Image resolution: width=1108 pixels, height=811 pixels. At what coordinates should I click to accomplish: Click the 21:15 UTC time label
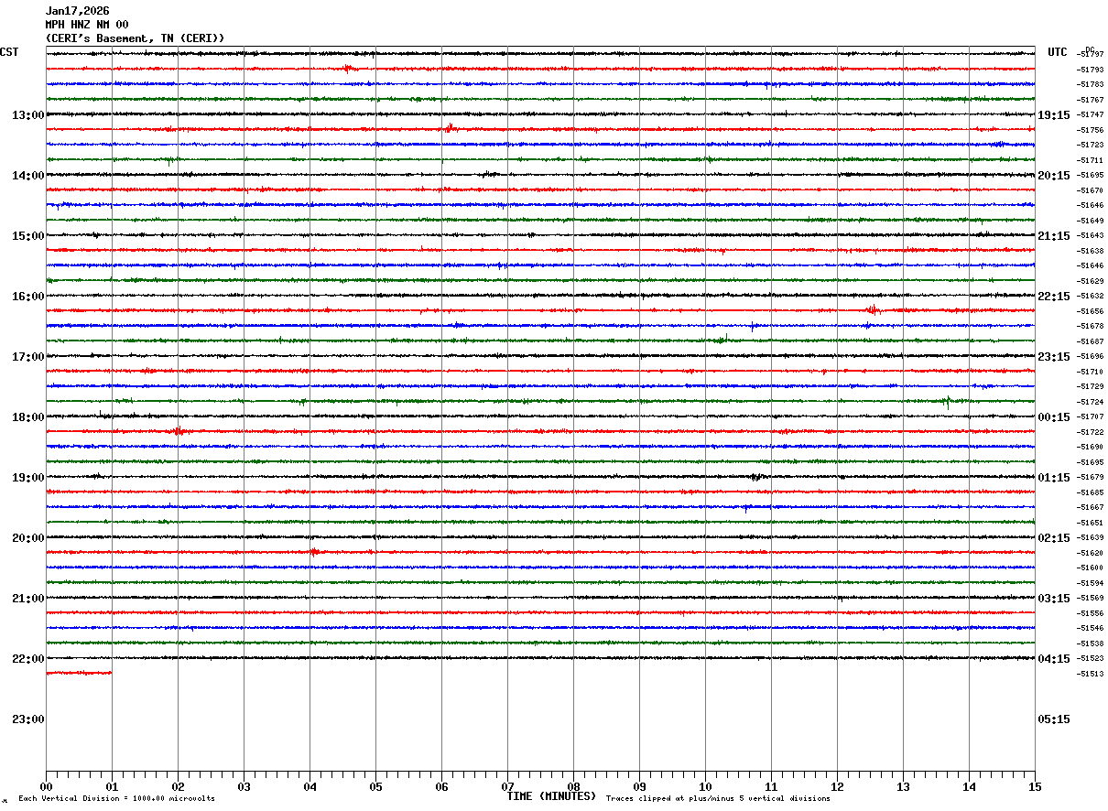click(x=1054, y=236)
